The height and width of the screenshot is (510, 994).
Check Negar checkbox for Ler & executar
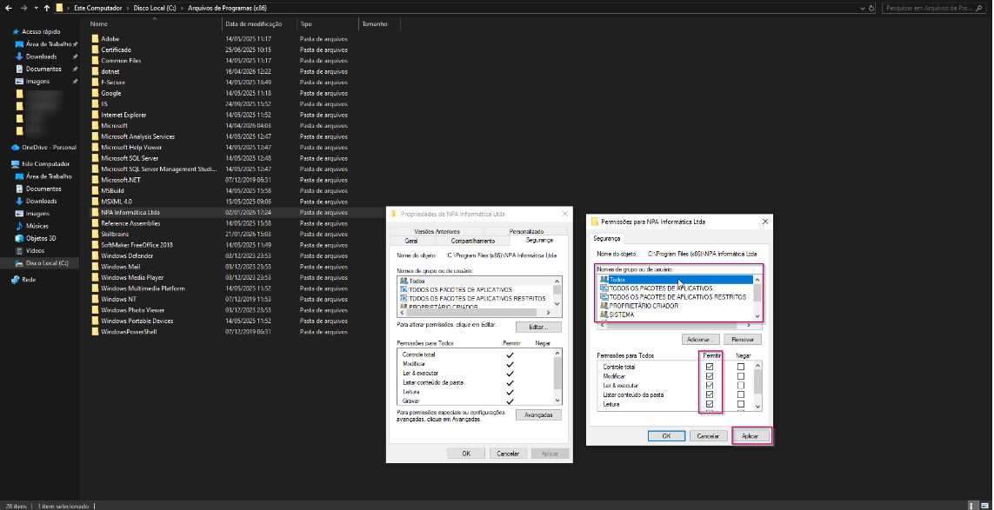pyautogui.click(x=741, y=385)
